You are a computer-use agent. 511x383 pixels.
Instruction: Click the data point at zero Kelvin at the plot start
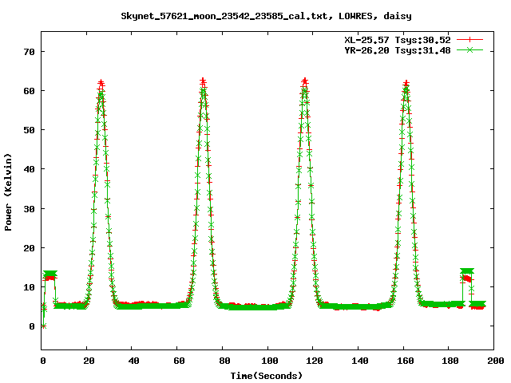tap(44, 326)
